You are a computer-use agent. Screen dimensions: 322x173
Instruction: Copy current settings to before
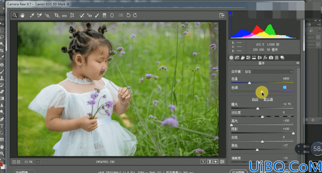[216, 162]
